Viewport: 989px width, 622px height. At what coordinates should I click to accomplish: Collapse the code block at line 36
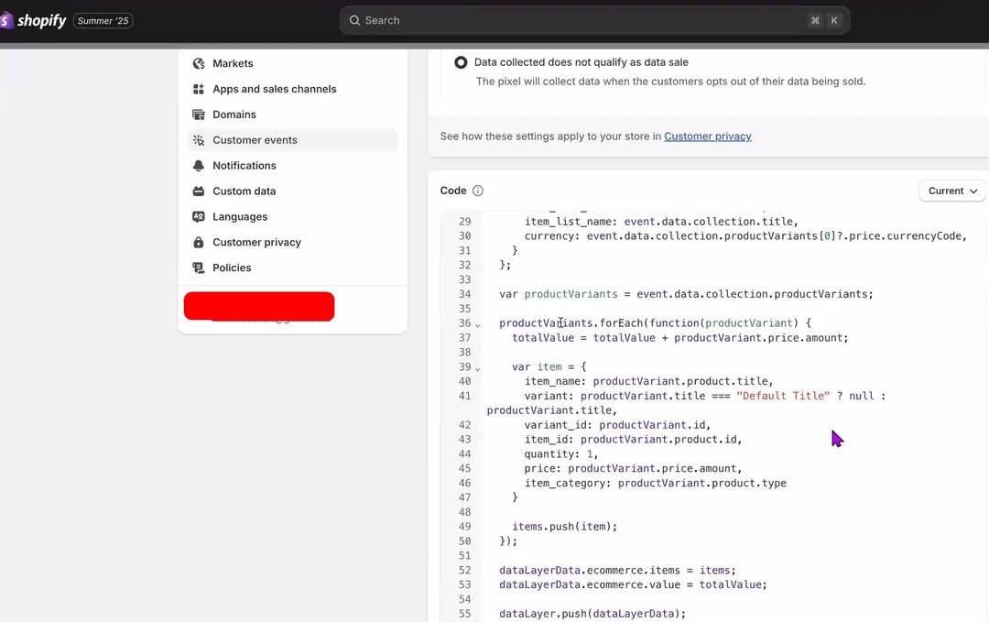[476, 323]
